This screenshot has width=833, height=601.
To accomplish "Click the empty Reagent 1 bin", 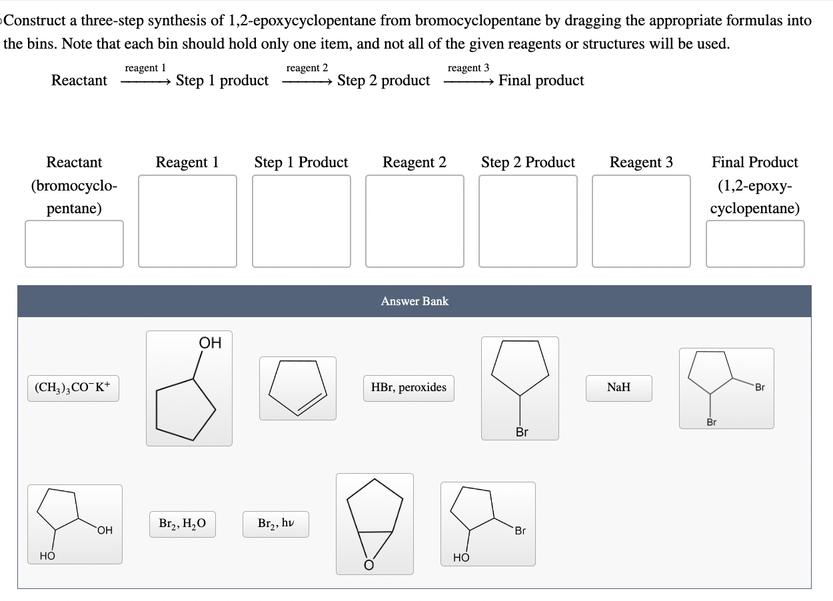I will click(x=187, y=221).
